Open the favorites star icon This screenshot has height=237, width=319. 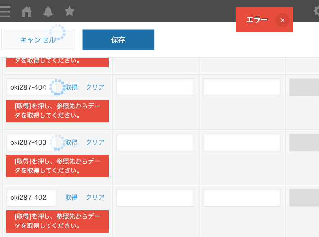point(70,11)
